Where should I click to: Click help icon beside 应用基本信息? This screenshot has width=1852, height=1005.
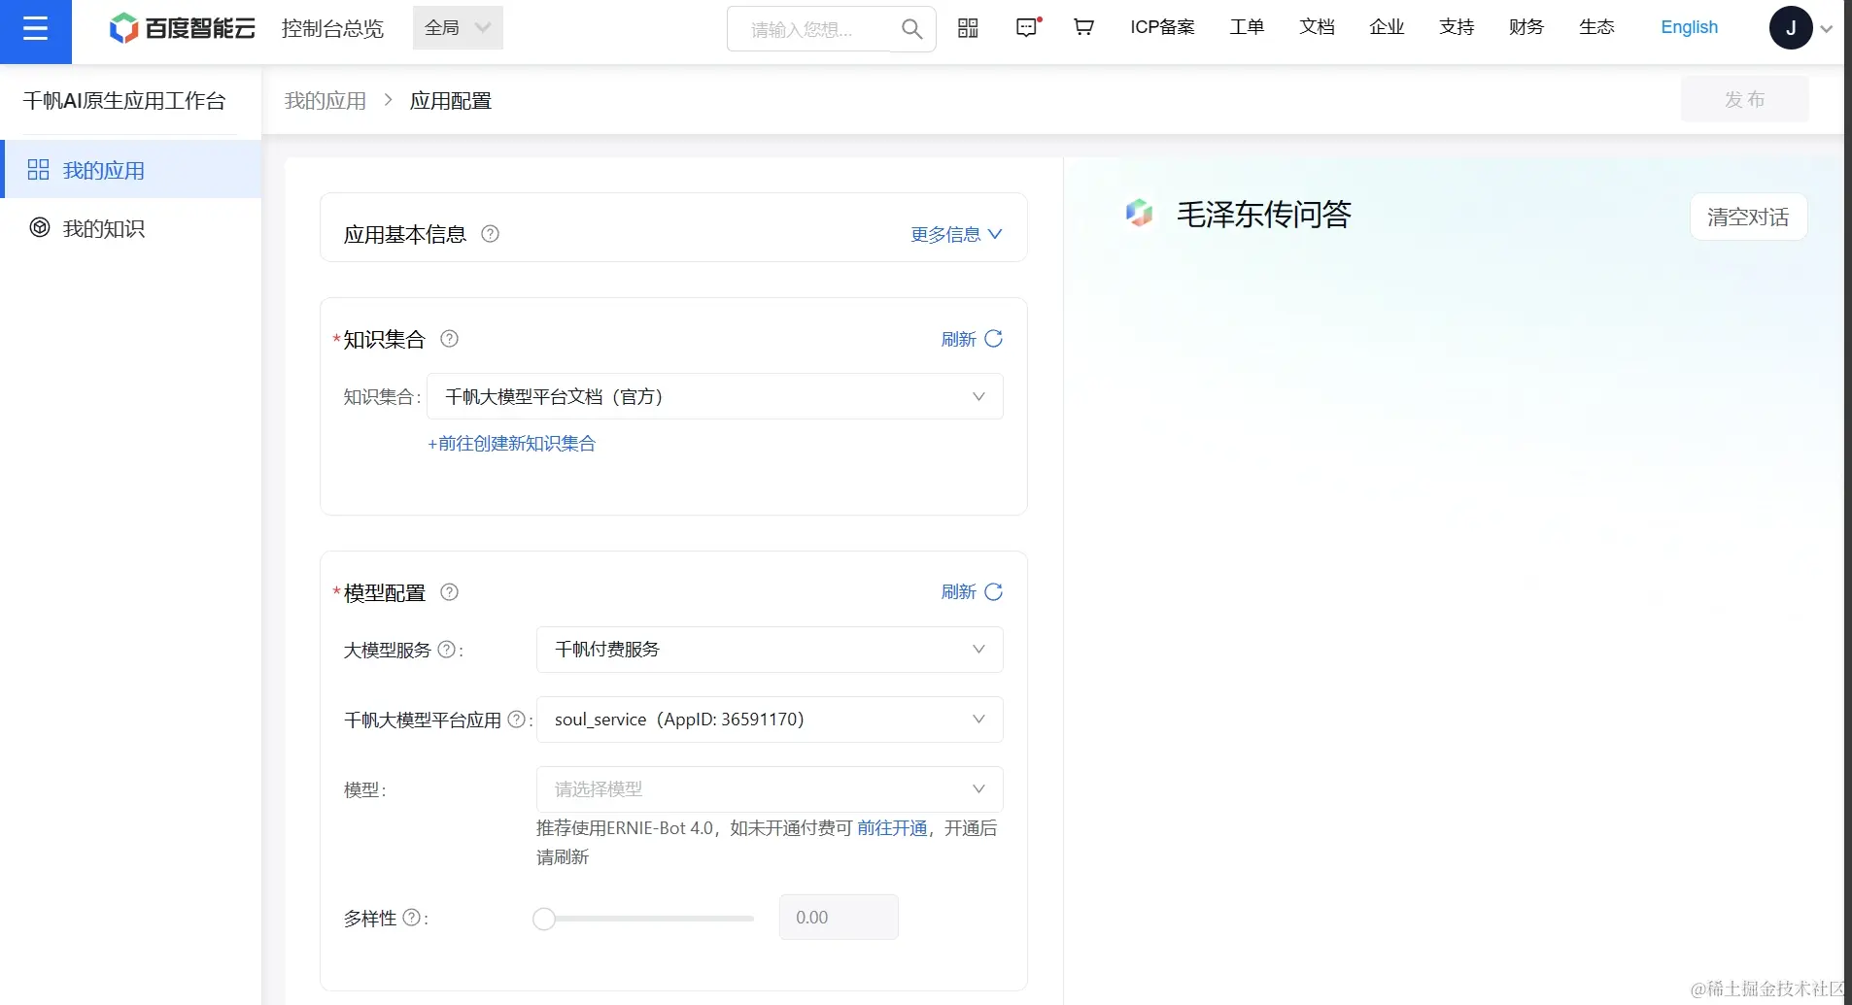pos(491,234)
